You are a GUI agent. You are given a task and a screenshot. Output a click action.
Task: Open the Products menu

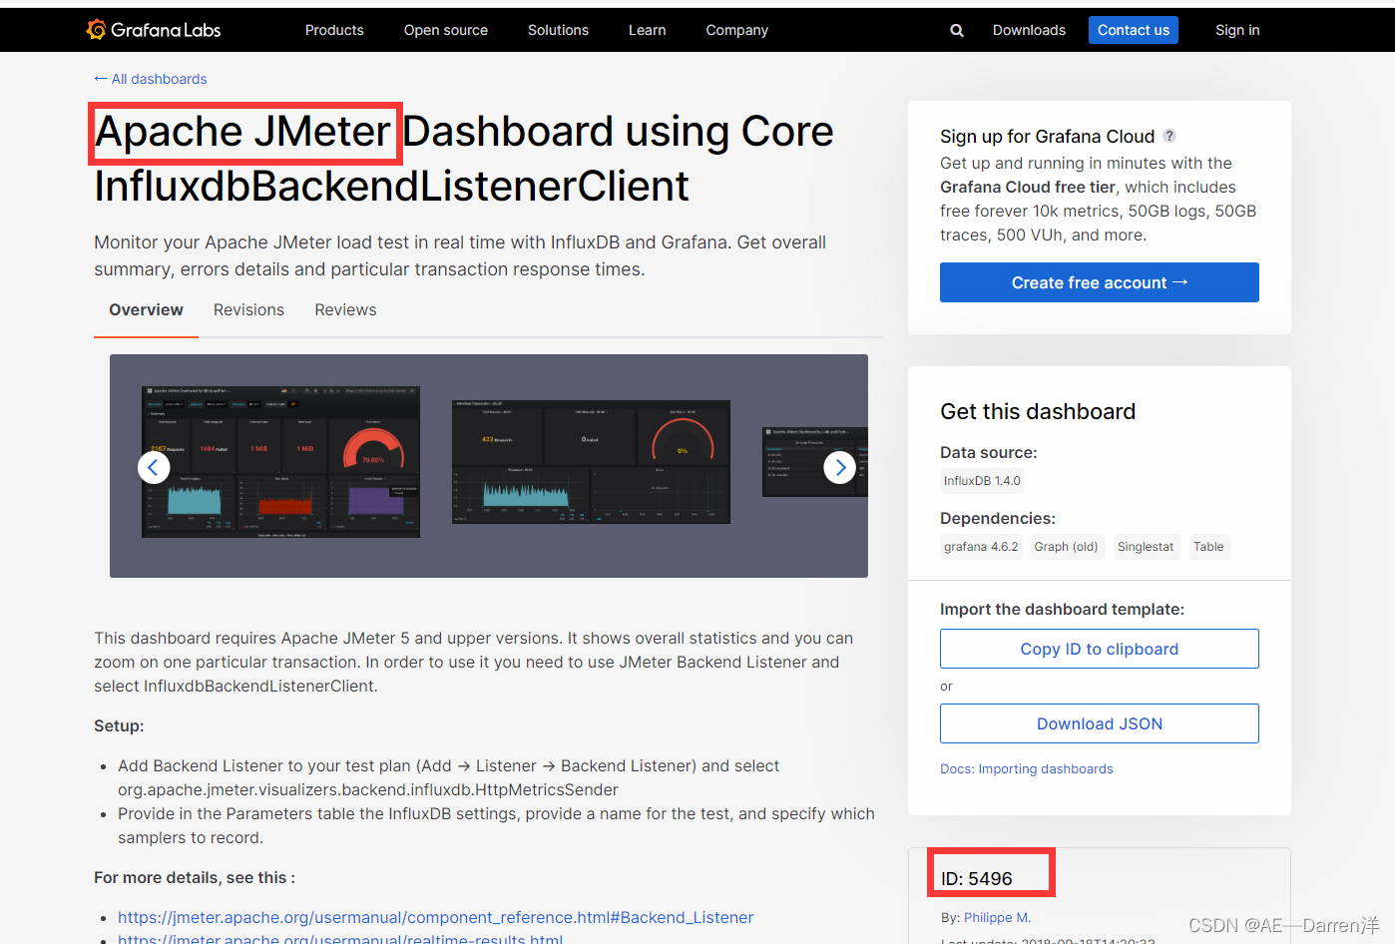coord(334,30)
